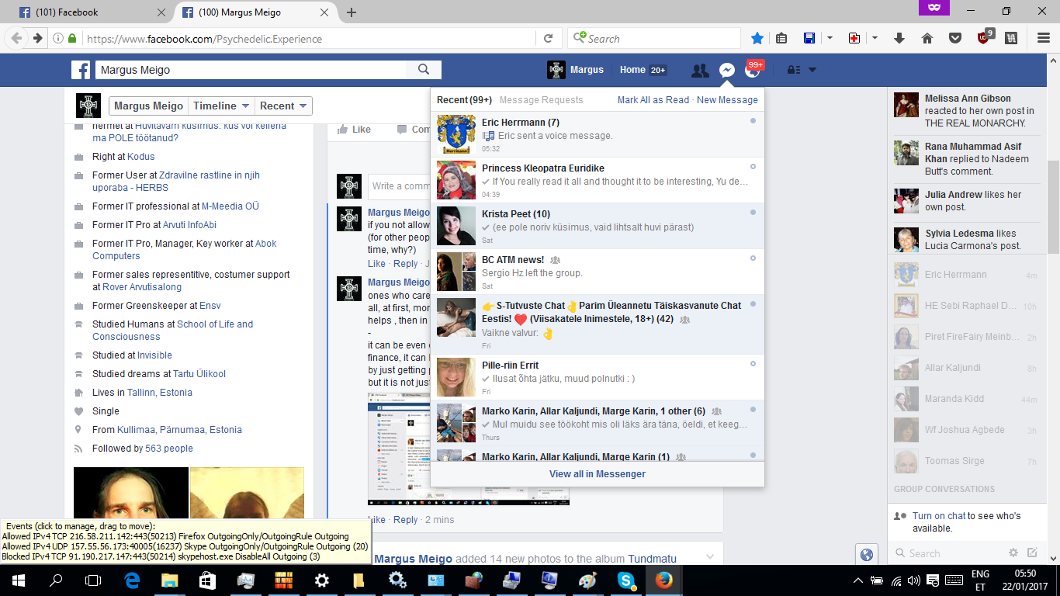Open Windows Start button

coord(19,580)
